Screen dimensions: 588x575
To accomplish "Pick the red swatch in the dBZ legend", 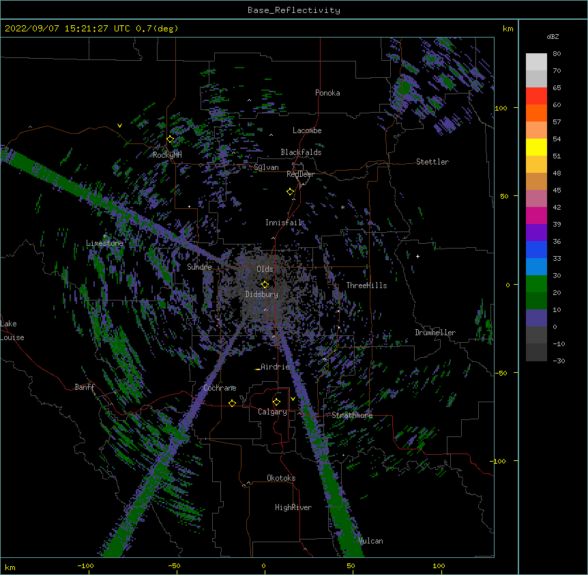I will click(536, 96).
